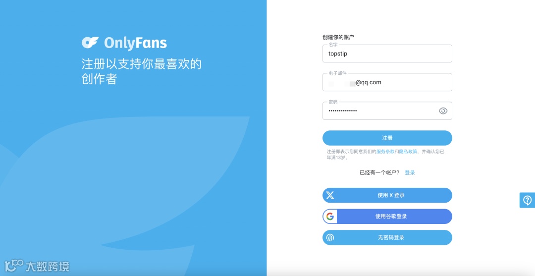Screen dimensions: 535x276
Task: Click the X logo icon
Action: pos(330,195)
